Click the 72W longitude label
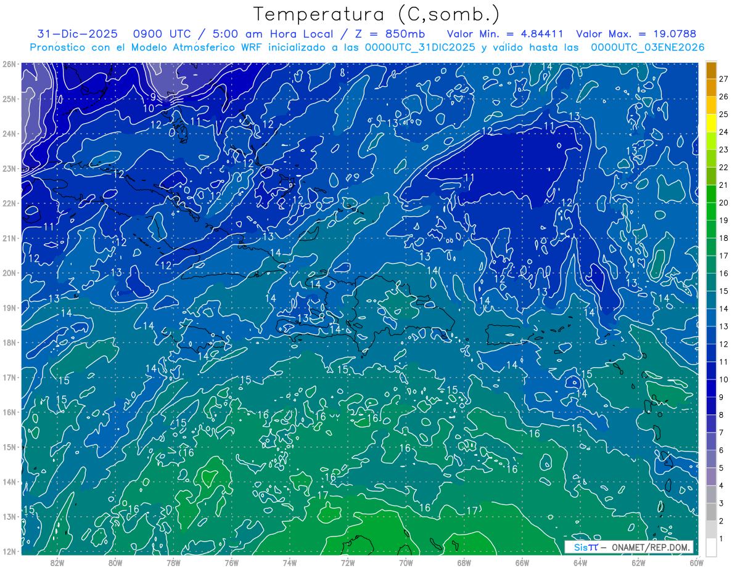Image resolution: width=740 pixels, height=571 pixels. click(348, 562)
